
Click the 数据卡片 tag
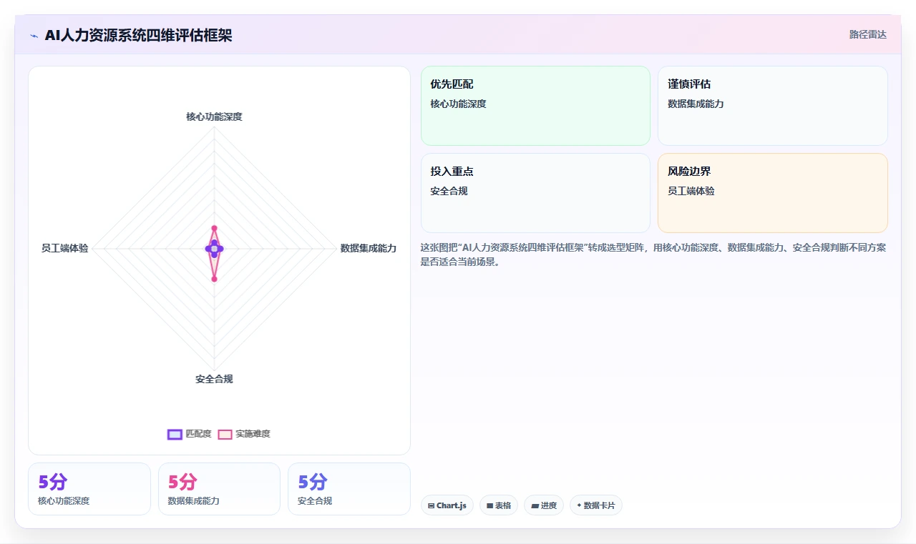(x=596, y=505)
